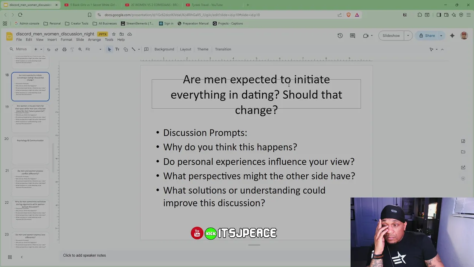Reload the page with the refresh icon
474x267 pixels.
(x=20, y=15)
